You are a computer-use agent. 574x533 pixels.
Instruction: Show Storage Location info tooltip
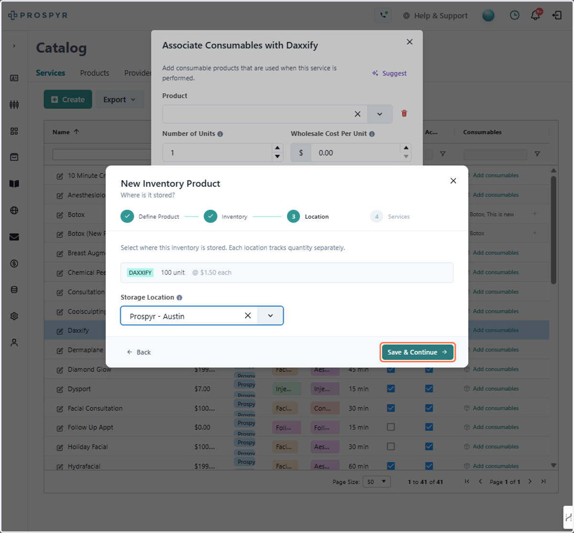[179, 298]
